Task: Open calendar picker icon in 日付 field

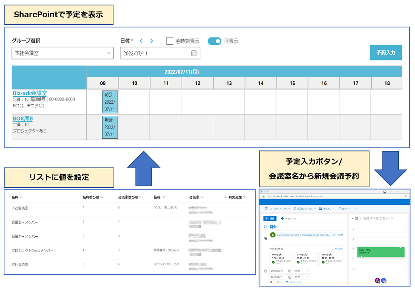Action: (x=194, y=53)
